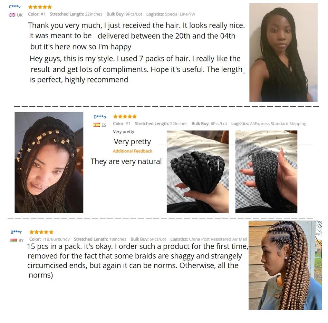Click the Special Line-YW logistics text
This screenshot has height=323, width=328.
pos(180,14)
